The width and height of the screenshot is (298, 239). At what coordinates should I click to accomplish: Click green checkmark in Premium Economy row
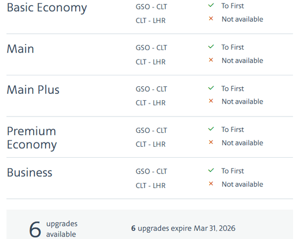211,129
